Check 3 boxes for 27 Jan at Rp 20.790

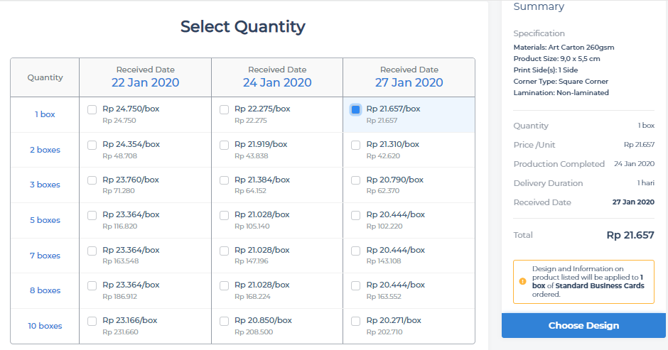(356, 180)
